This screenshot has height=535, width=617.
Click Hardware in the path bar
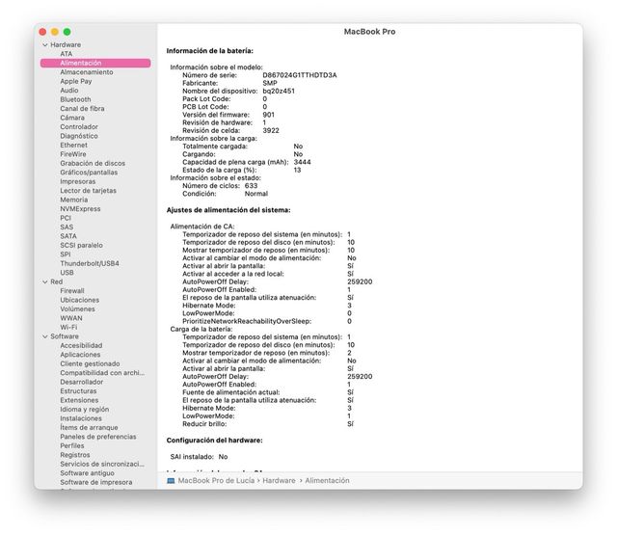click(279, 481)
